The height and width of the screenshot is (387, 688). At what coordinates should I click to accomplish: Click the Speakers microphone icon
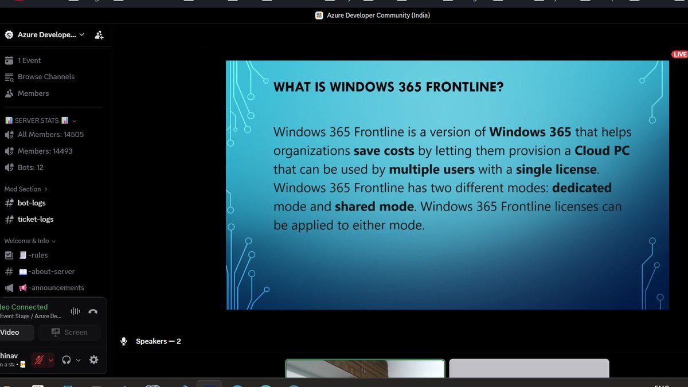pyautogui.click(x=123, y=341)
